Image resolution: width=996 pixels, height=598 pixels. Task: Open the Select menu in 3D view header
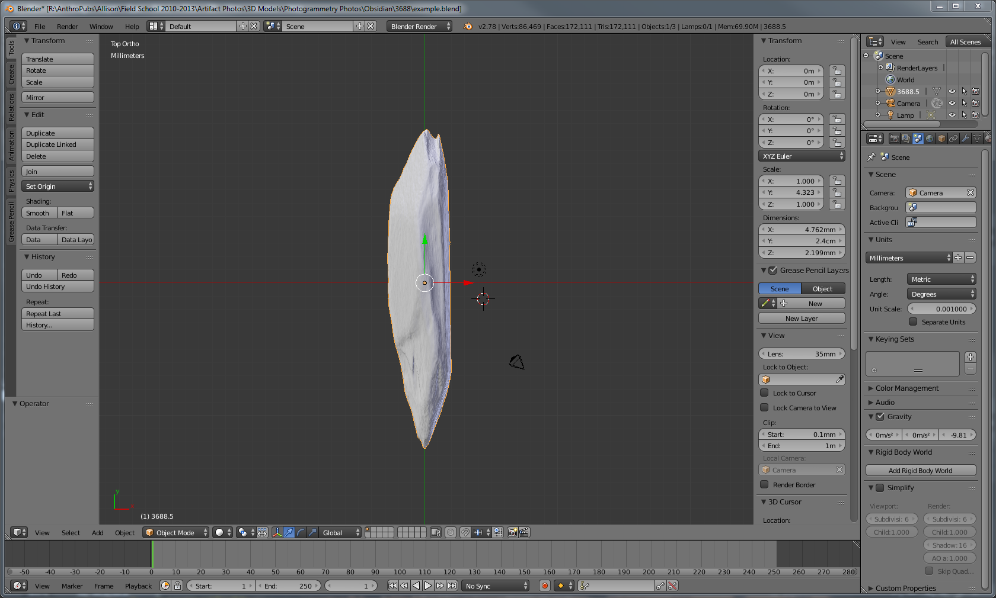click(71, 532)
